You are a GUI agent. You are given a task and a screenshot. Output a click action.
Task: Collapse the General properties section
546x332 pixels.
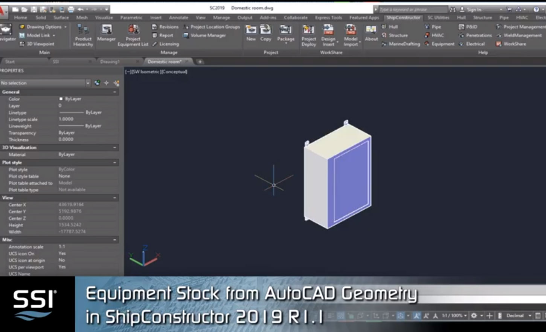tap(115, 92)
